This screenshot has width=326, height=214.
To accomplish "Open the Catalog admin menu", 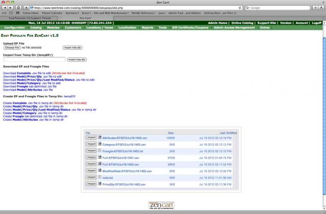I will coord(36,27).
